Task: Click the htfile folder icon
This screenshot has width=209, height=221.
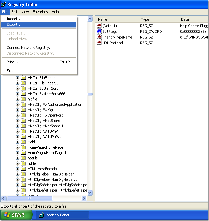Action: pyautogui.click(x=23, y=163)
